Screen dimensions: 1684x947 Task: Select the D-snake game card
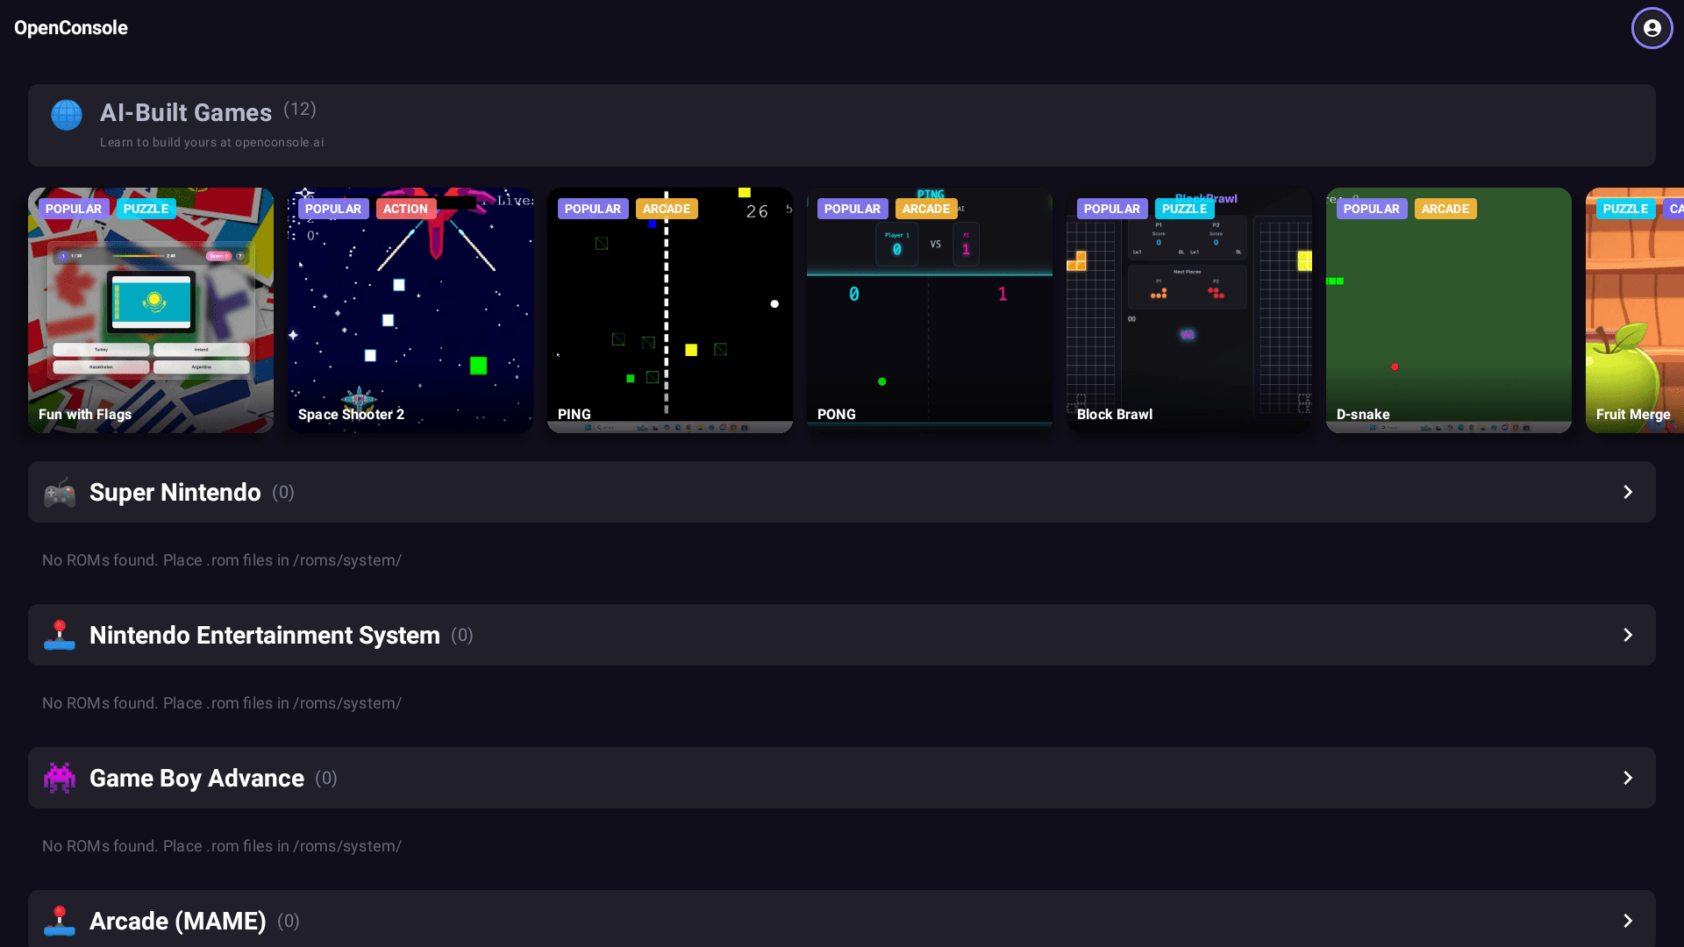click(1449, 310)
